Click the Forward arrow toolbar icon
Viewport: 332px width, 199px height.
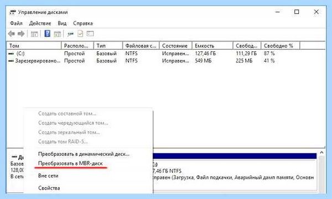(21, 34)
